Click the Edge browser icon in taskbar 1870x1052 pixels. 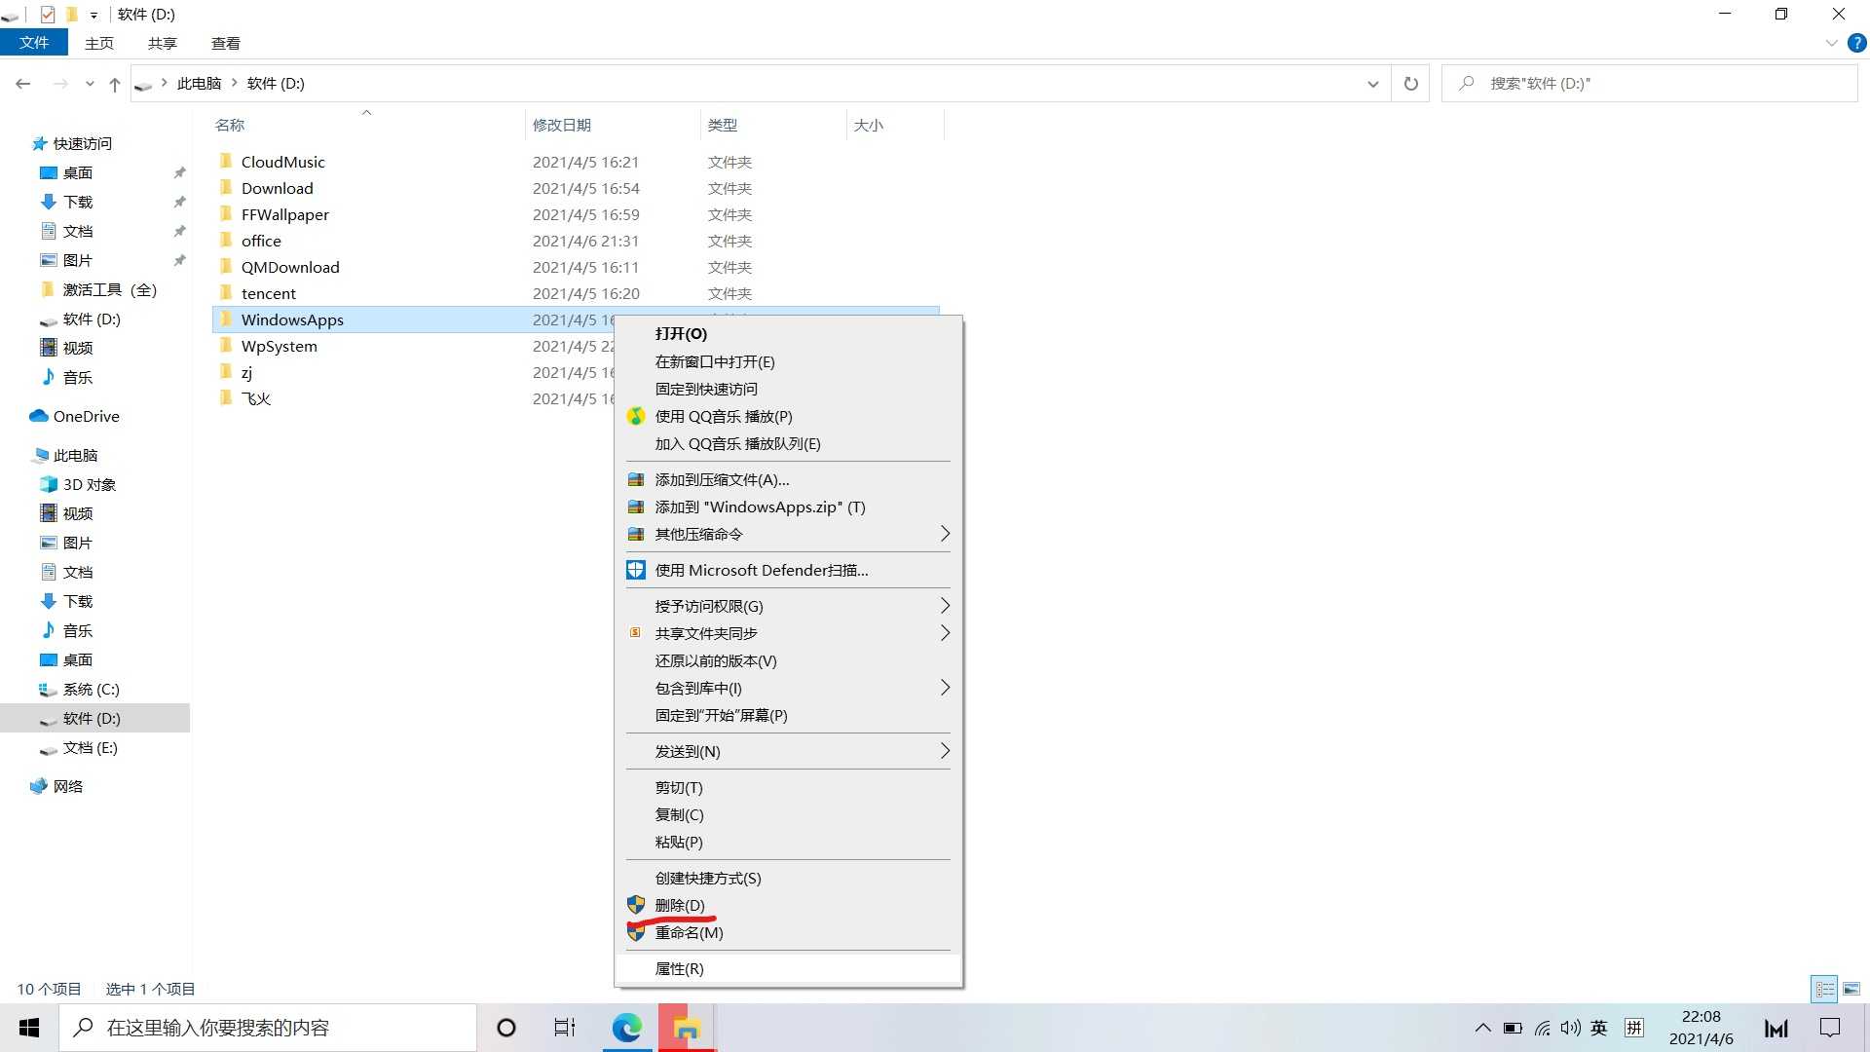(x=627, y=1028)
